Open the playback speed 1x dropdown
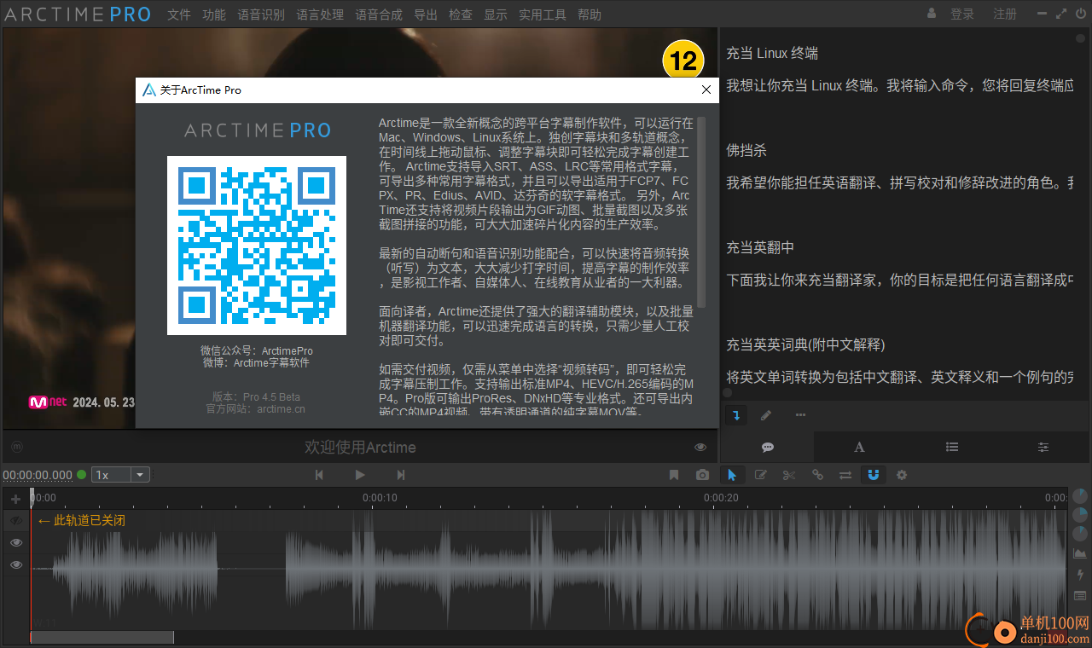Screen dimensions: 1092x648 point(120,475)
